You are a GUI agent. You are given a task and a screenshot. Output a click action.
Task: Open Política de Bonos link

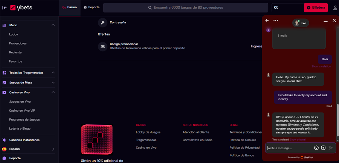pos(242,155)
